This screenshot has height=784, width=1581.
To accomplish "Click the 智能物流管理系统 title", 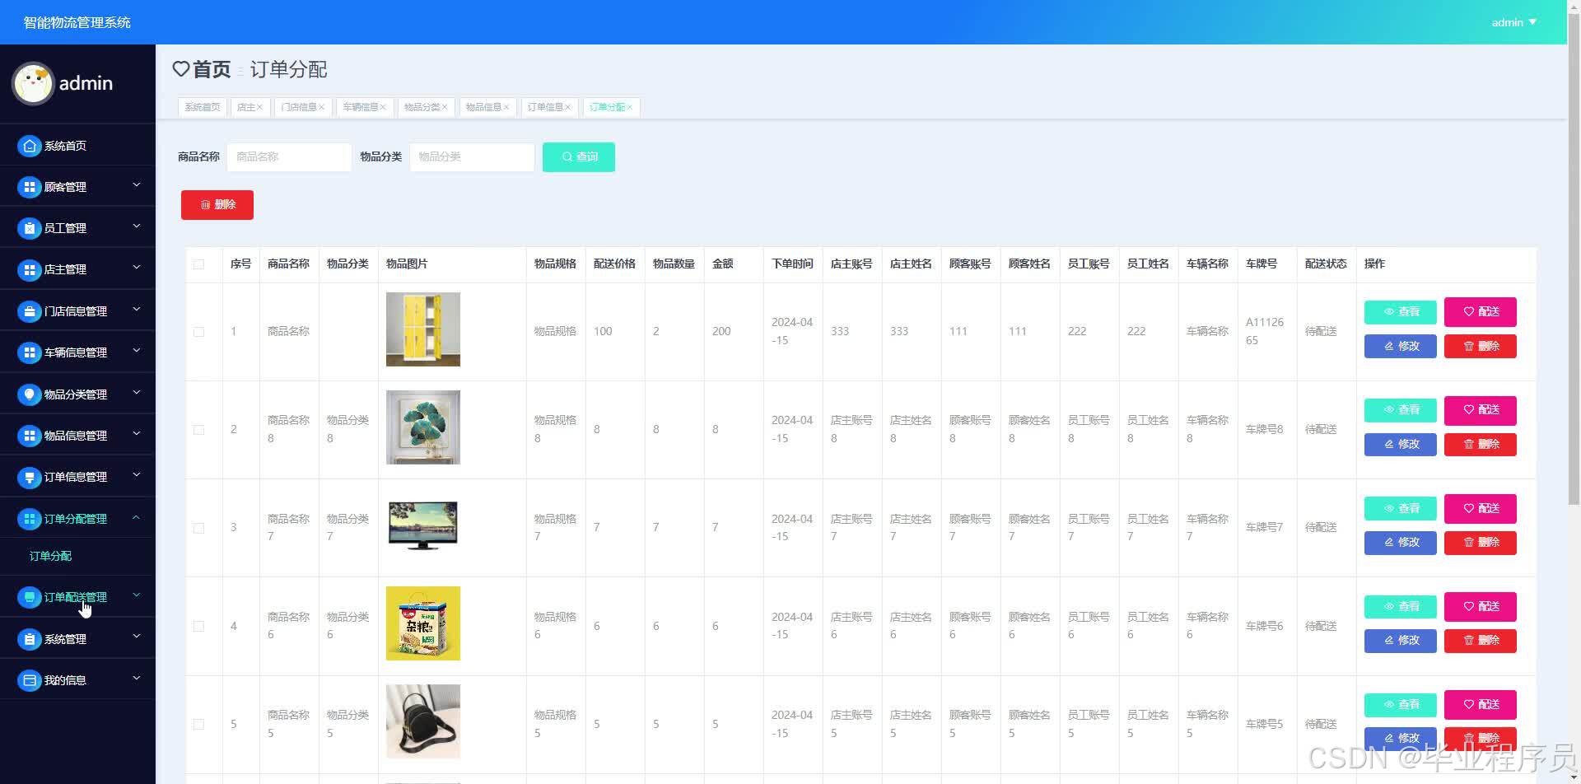I will click(x=77, y=22).
